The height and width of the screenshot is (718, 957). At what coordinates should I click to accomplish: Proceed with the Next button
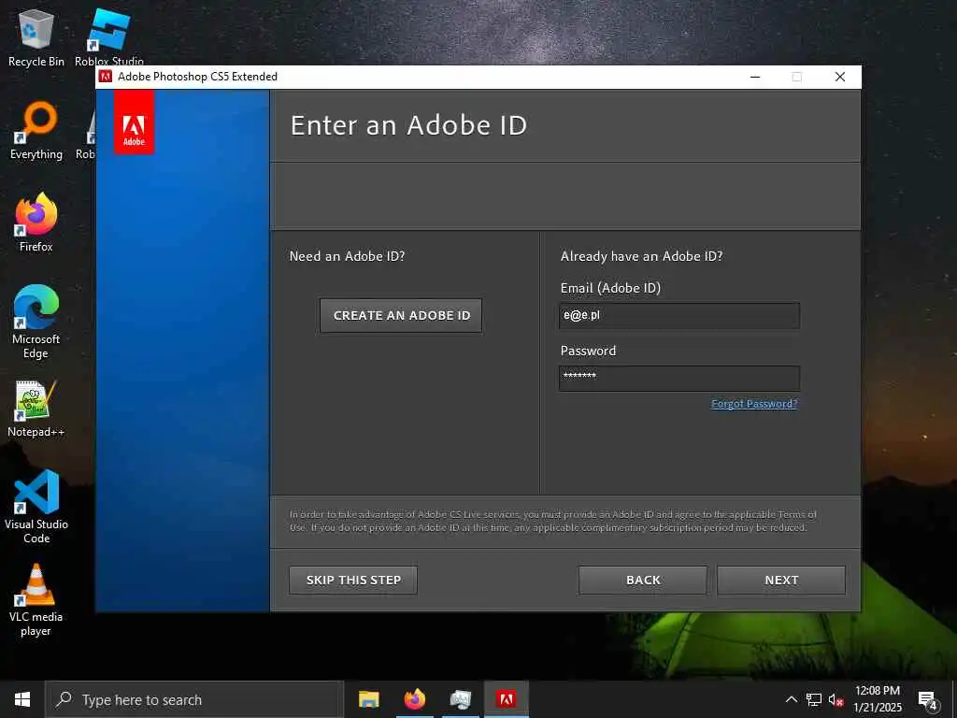781,580
